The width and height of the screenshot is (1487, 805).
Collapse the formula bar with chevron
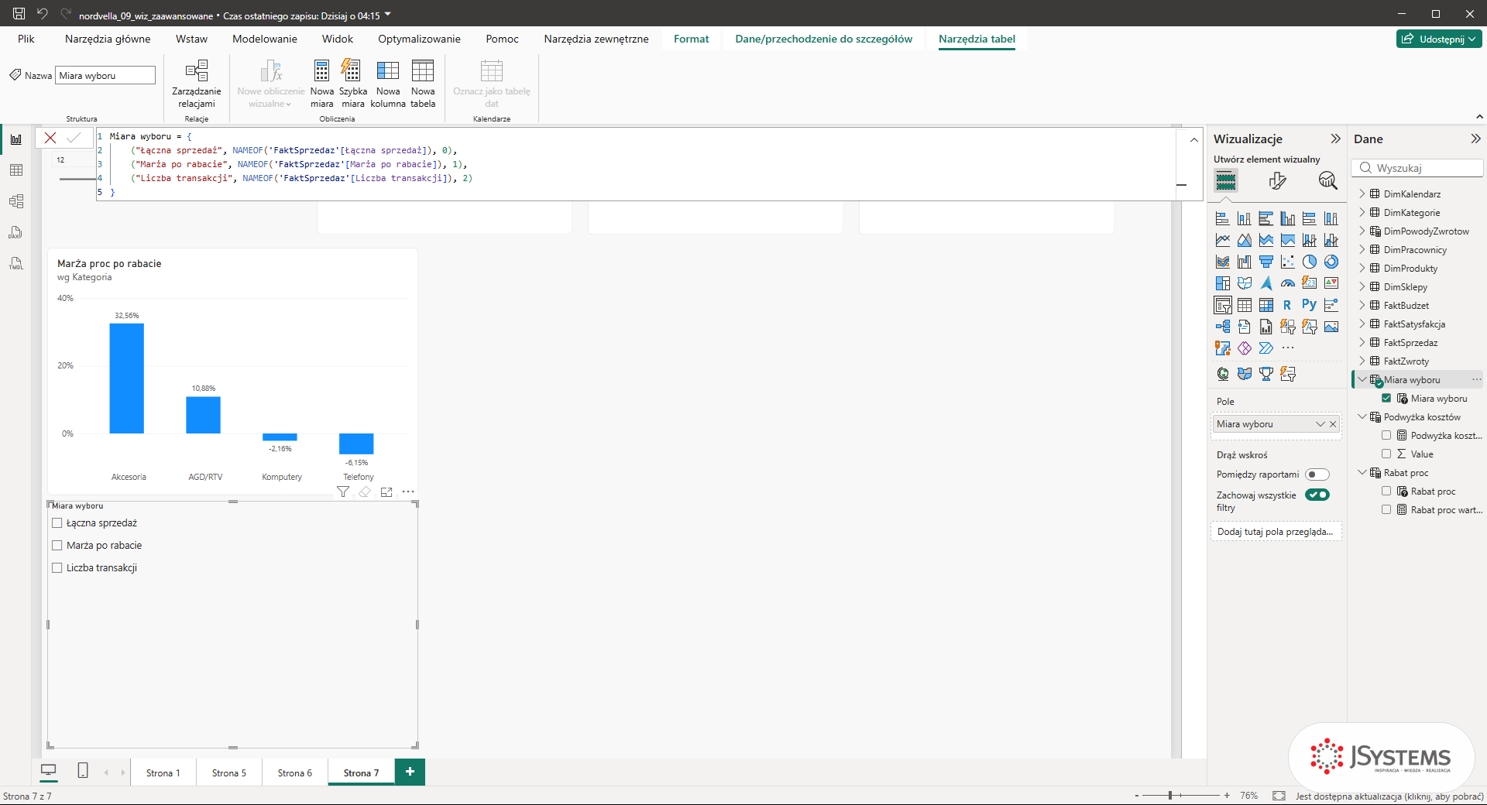pos(1193,140)
